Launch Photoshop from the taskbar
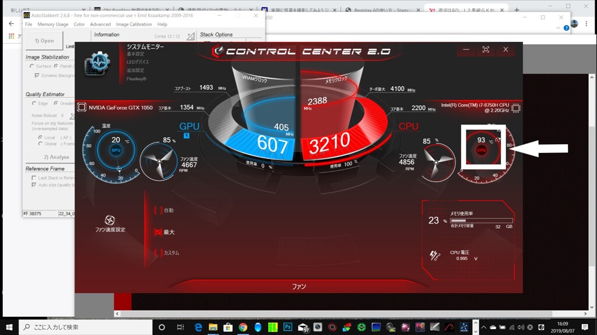The image size is (597, 335). click(x=288, y=327)
